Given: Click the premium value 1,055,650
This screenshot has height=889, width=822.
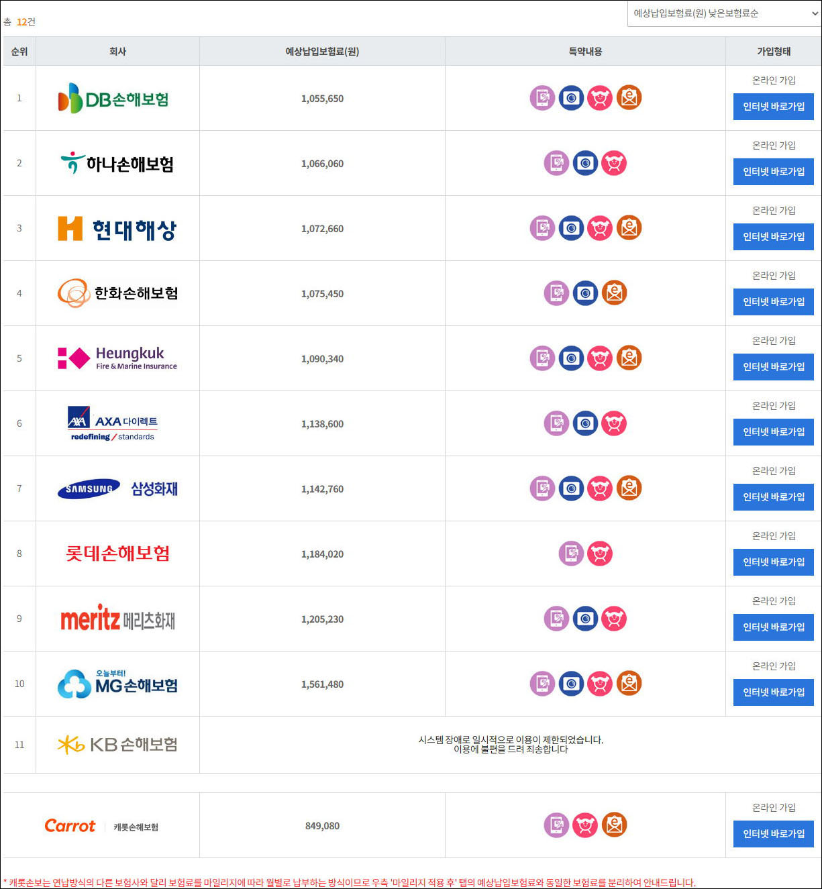Looking at the screenshot, I should click(x=322, y=99).
